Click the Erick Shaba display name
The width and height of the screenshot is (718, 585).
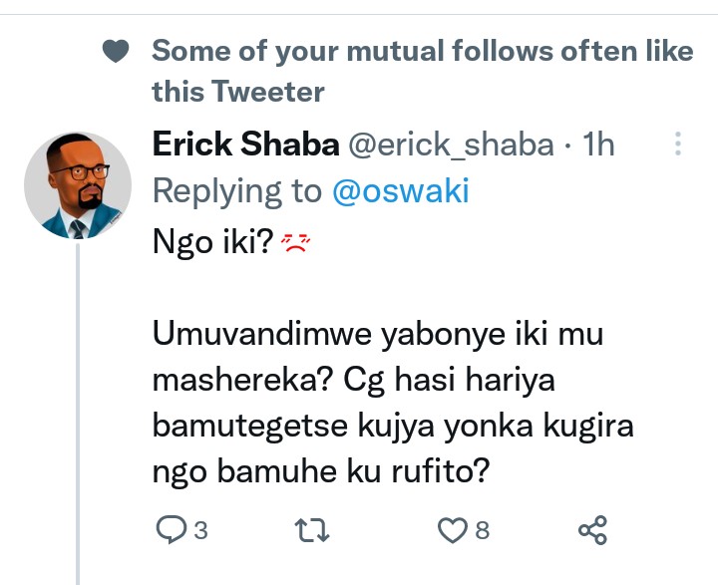tap(245, 145)
